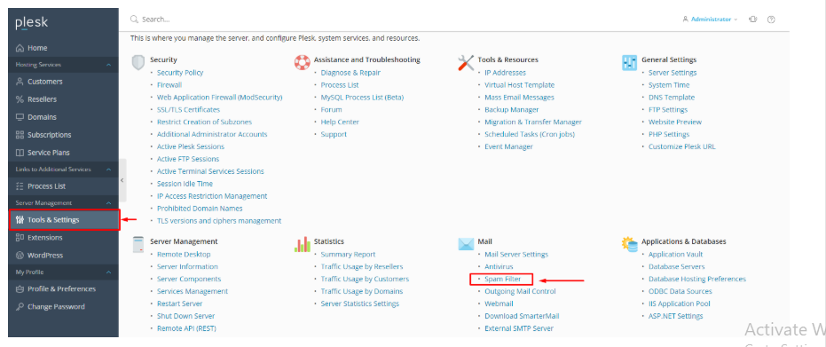Open Tools & Settings in sidebar
Screen dimensions: 826x347
(x=64, y=219)
